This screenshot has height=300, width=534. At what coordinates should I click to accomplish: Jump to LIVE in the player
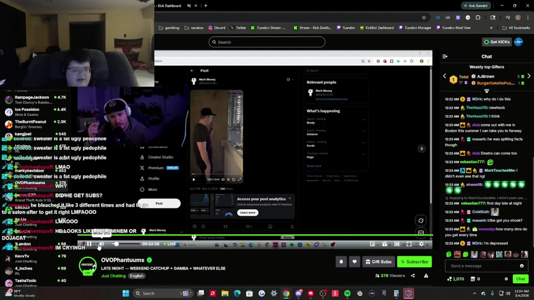coord(169,244)
